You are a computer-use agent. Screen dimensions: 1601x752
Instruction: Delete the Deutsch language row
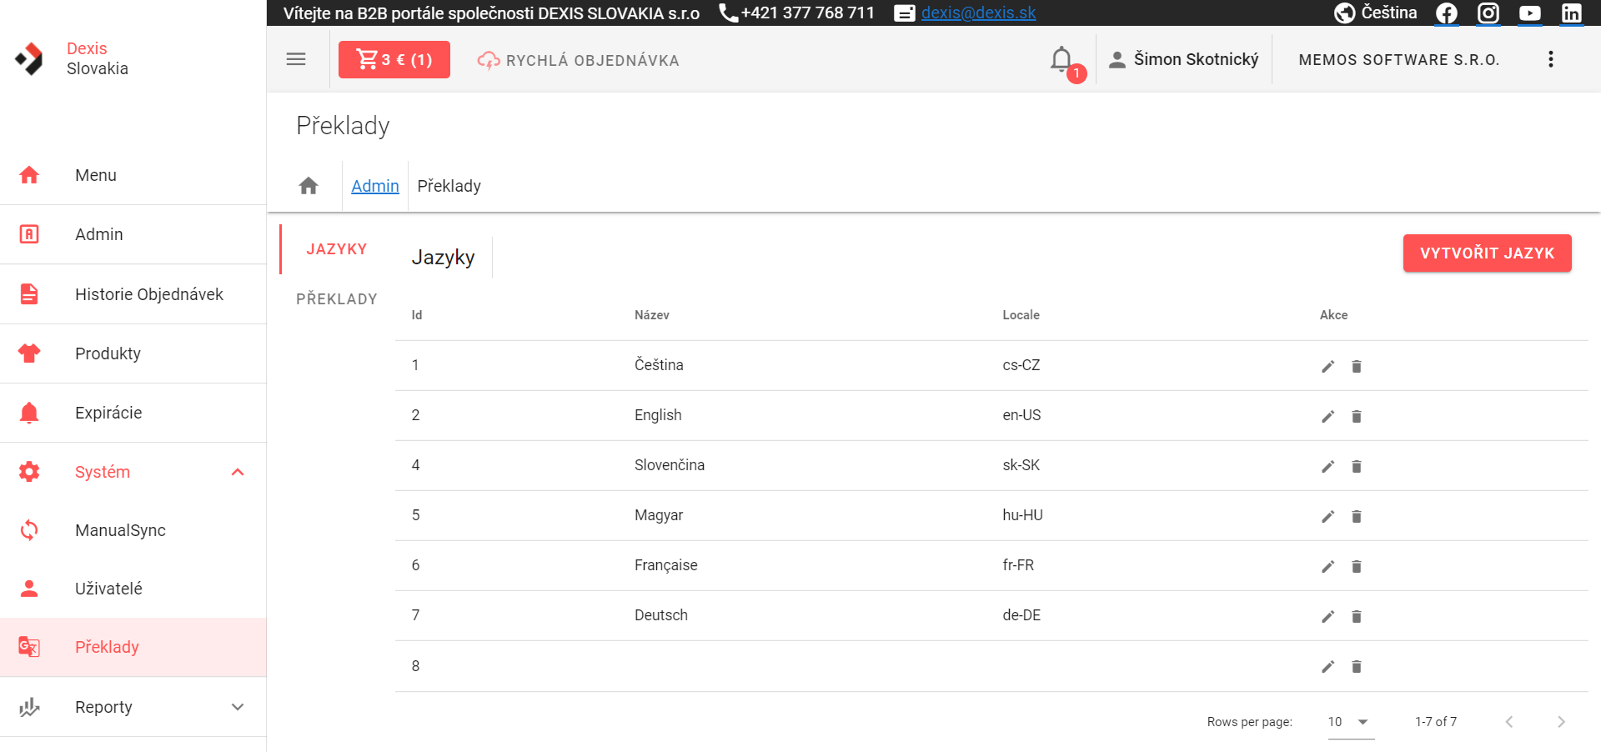tap(1357, 616)
